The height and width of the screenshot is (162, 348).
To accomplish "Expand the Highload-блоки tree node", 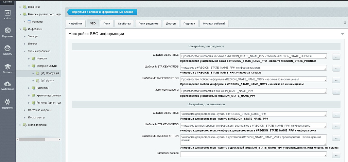I will (20, 125).
